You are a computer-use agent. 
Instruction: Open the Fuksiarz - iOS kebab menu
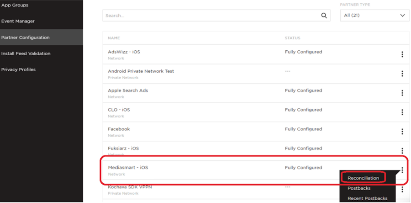(x=402, y=150)
